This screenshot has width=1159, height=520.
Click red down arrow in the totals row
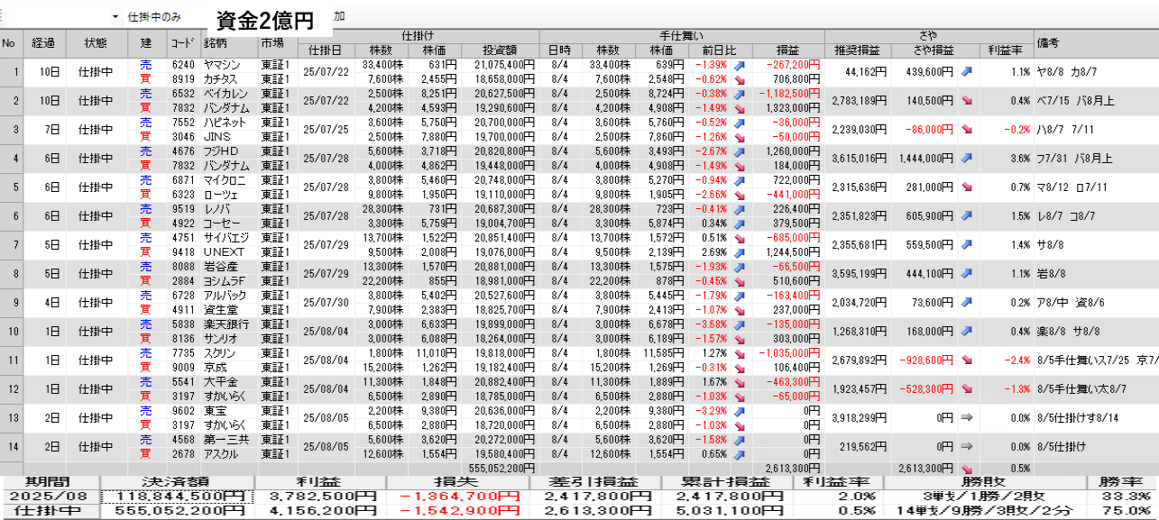966,469
